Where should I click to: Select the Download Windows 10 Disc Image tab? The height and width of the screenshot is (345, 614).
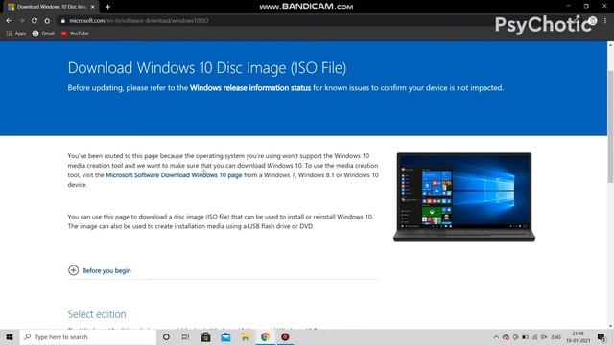click(x=51, y=7)
